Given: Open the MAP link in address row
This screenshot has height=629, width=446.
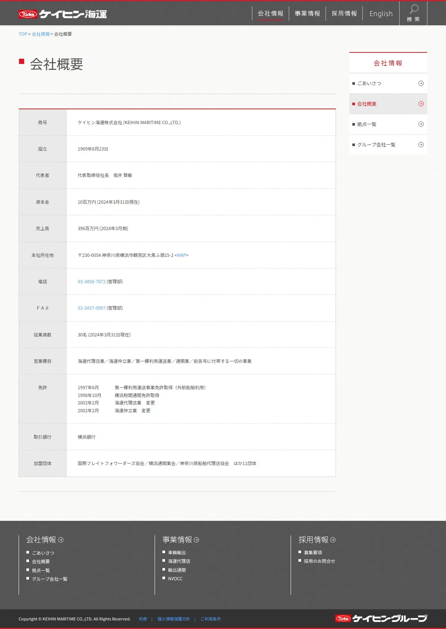Looking at the screenshot, I should pyautogui.click(x=181, y=255).
